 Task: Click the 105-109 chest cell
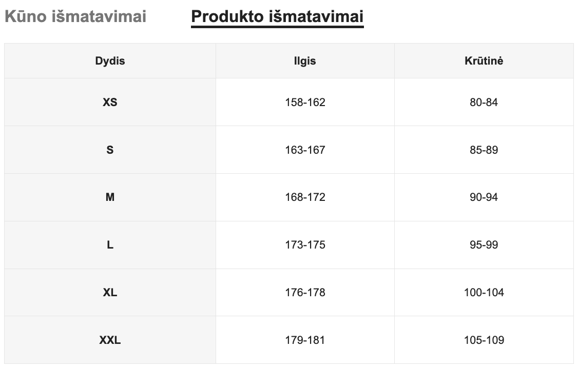tap(484, 340)
